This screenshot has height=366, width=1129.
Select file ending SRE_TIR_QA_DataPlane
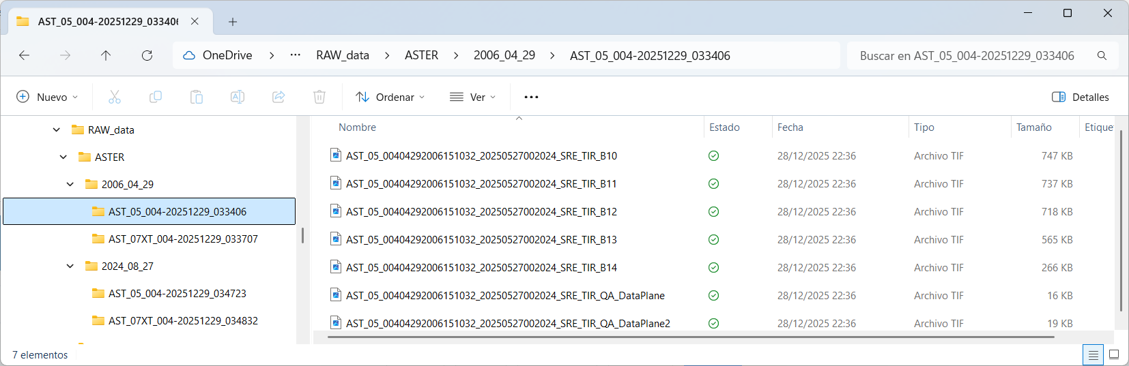pos(505,295)
